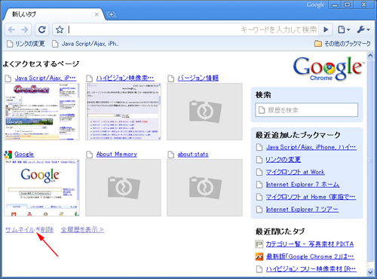Click the OpenSpace page thumbnail
This screenshot has height=279, width=377.
tap(41, 112)
